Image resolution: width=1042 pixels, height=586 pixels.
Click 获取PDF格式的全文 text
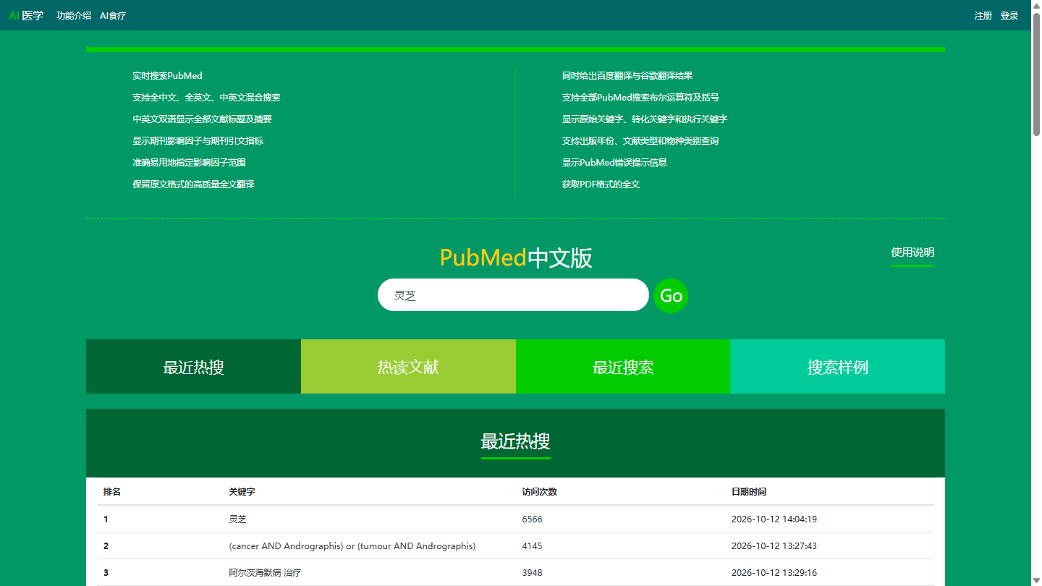(601, 184)
